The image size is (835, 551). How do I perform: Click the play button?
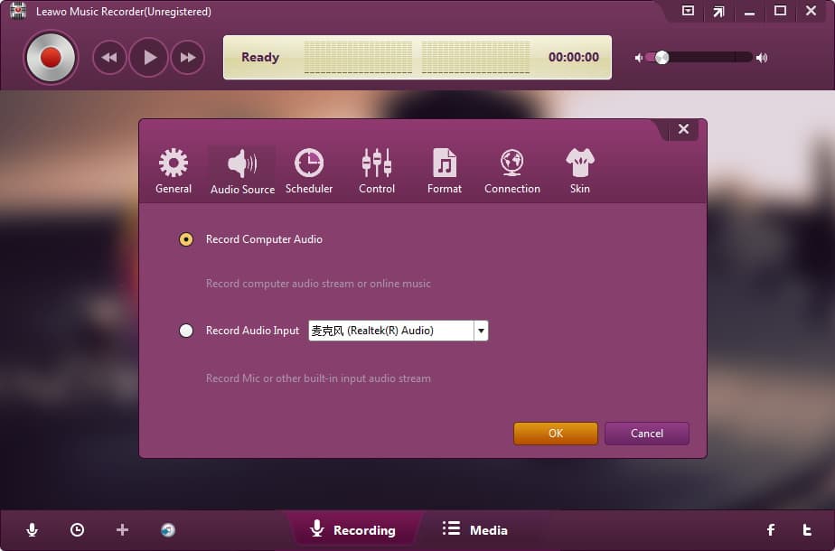tap(149, 58)
